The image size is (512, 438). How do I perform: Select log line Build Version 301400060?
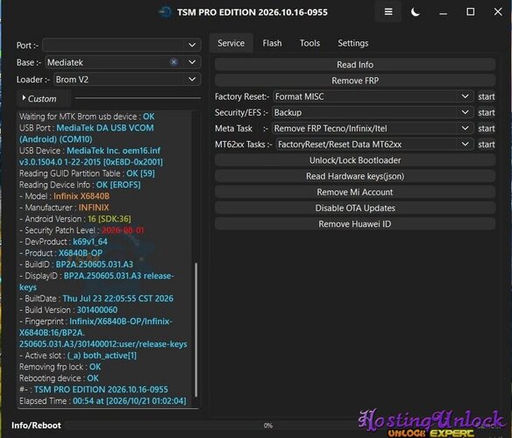click(68, 310)
